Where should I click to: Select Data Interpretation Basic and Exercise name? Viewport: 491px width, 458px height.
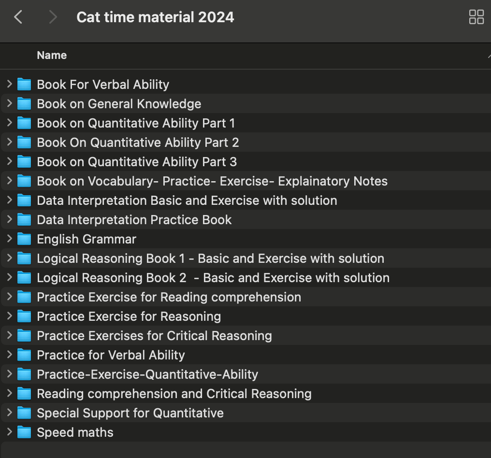point(187,200)
